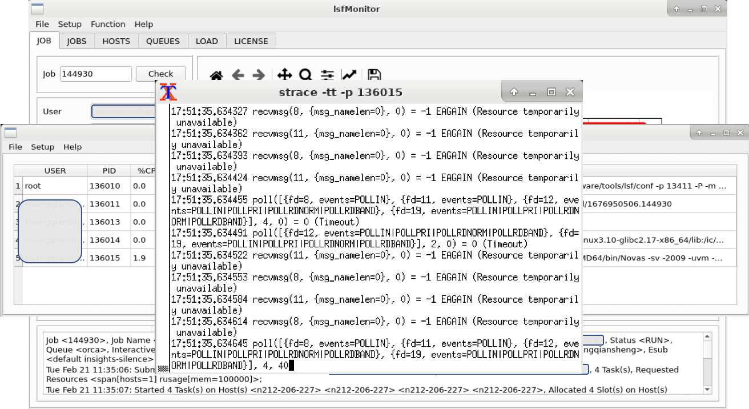Open the Function menu
749x409 pixels.
[108, 24]
